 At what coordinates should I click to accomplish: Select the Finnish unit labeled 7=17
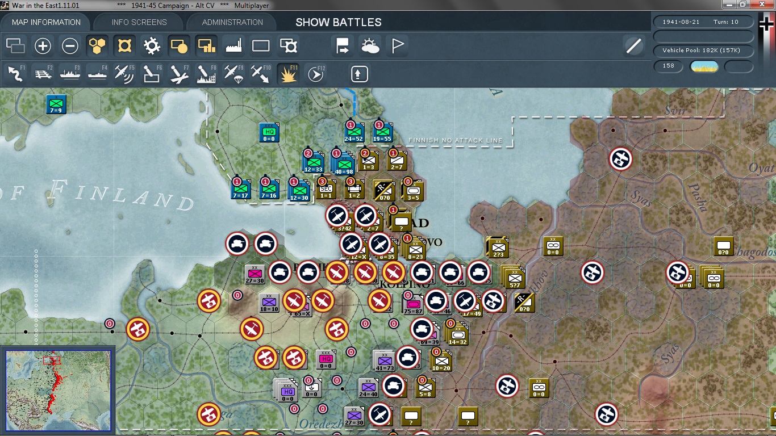241,190
